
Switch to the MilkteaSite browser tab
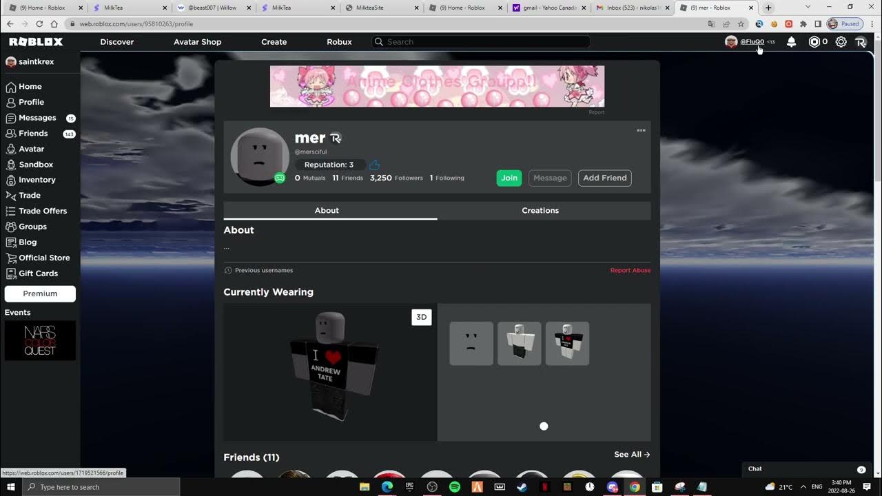382,8
